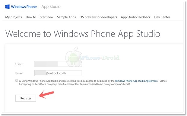187x116 pixels.
Task: Open OS preview for developers
Action: pos(98,17)
